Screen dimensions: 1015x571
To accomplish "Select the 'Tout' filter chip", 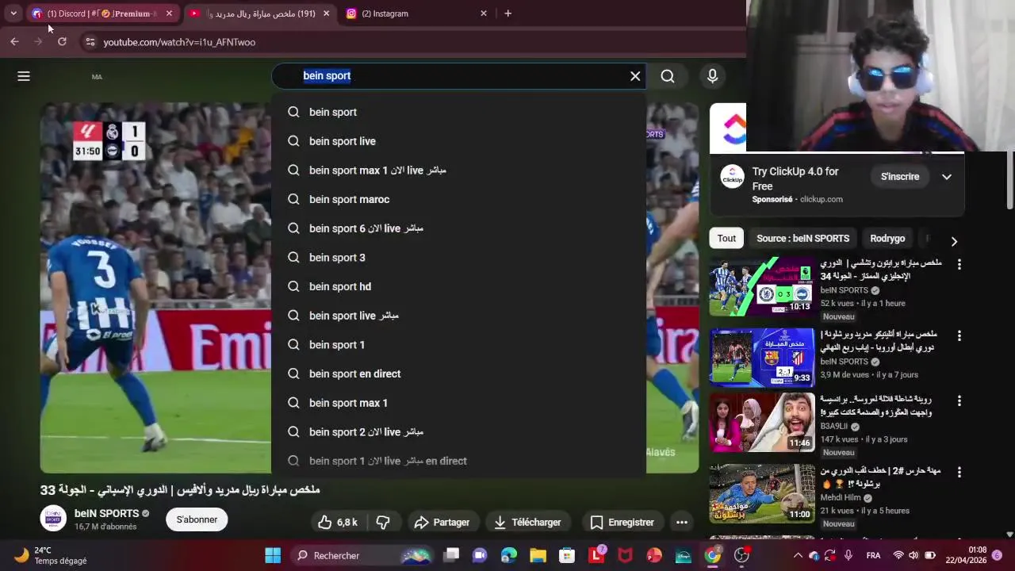I will [x=726, y=238].
